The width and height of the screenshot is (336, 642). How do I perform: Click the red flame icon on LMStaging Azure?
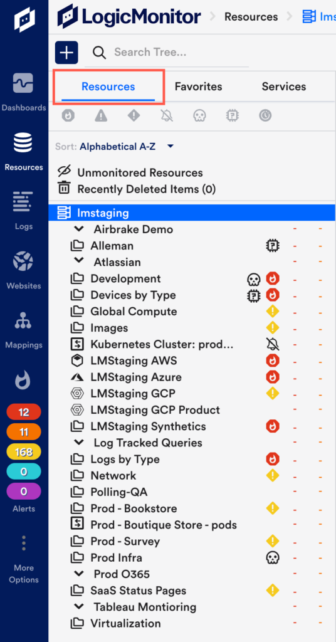272,377
